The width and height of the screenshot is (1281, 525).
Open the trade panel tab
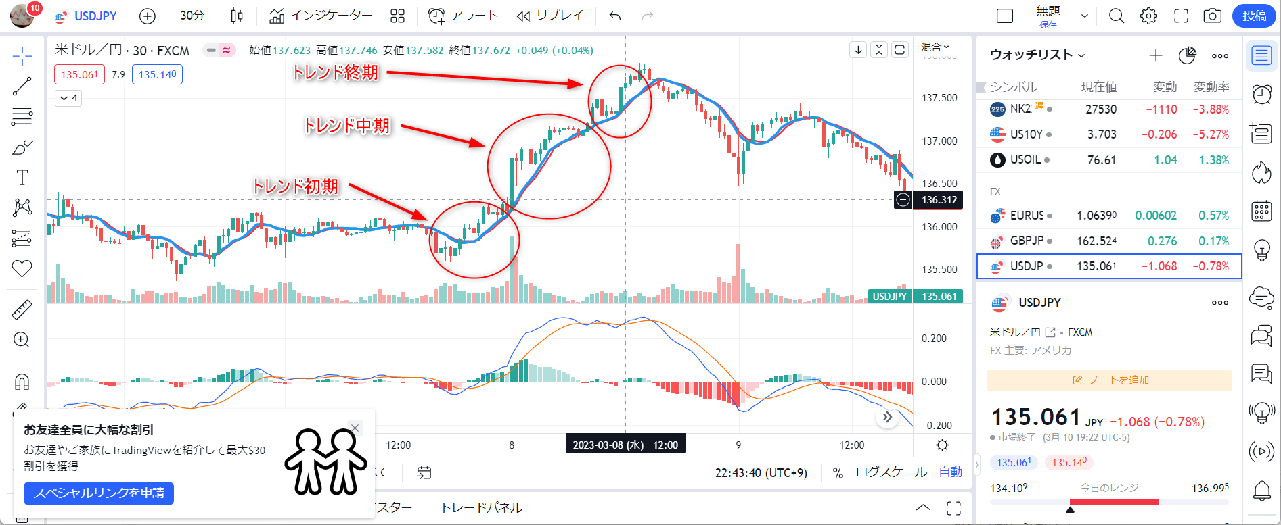pos(481,507)
